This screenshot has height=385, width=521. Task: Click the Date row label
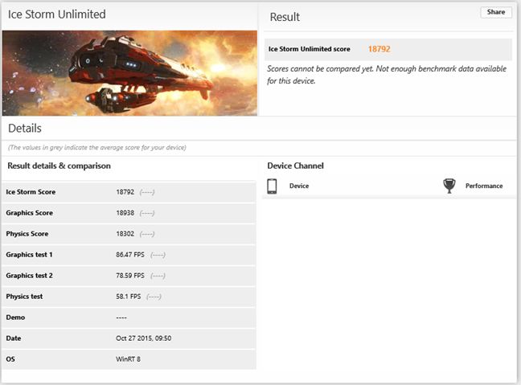[14, 338]
